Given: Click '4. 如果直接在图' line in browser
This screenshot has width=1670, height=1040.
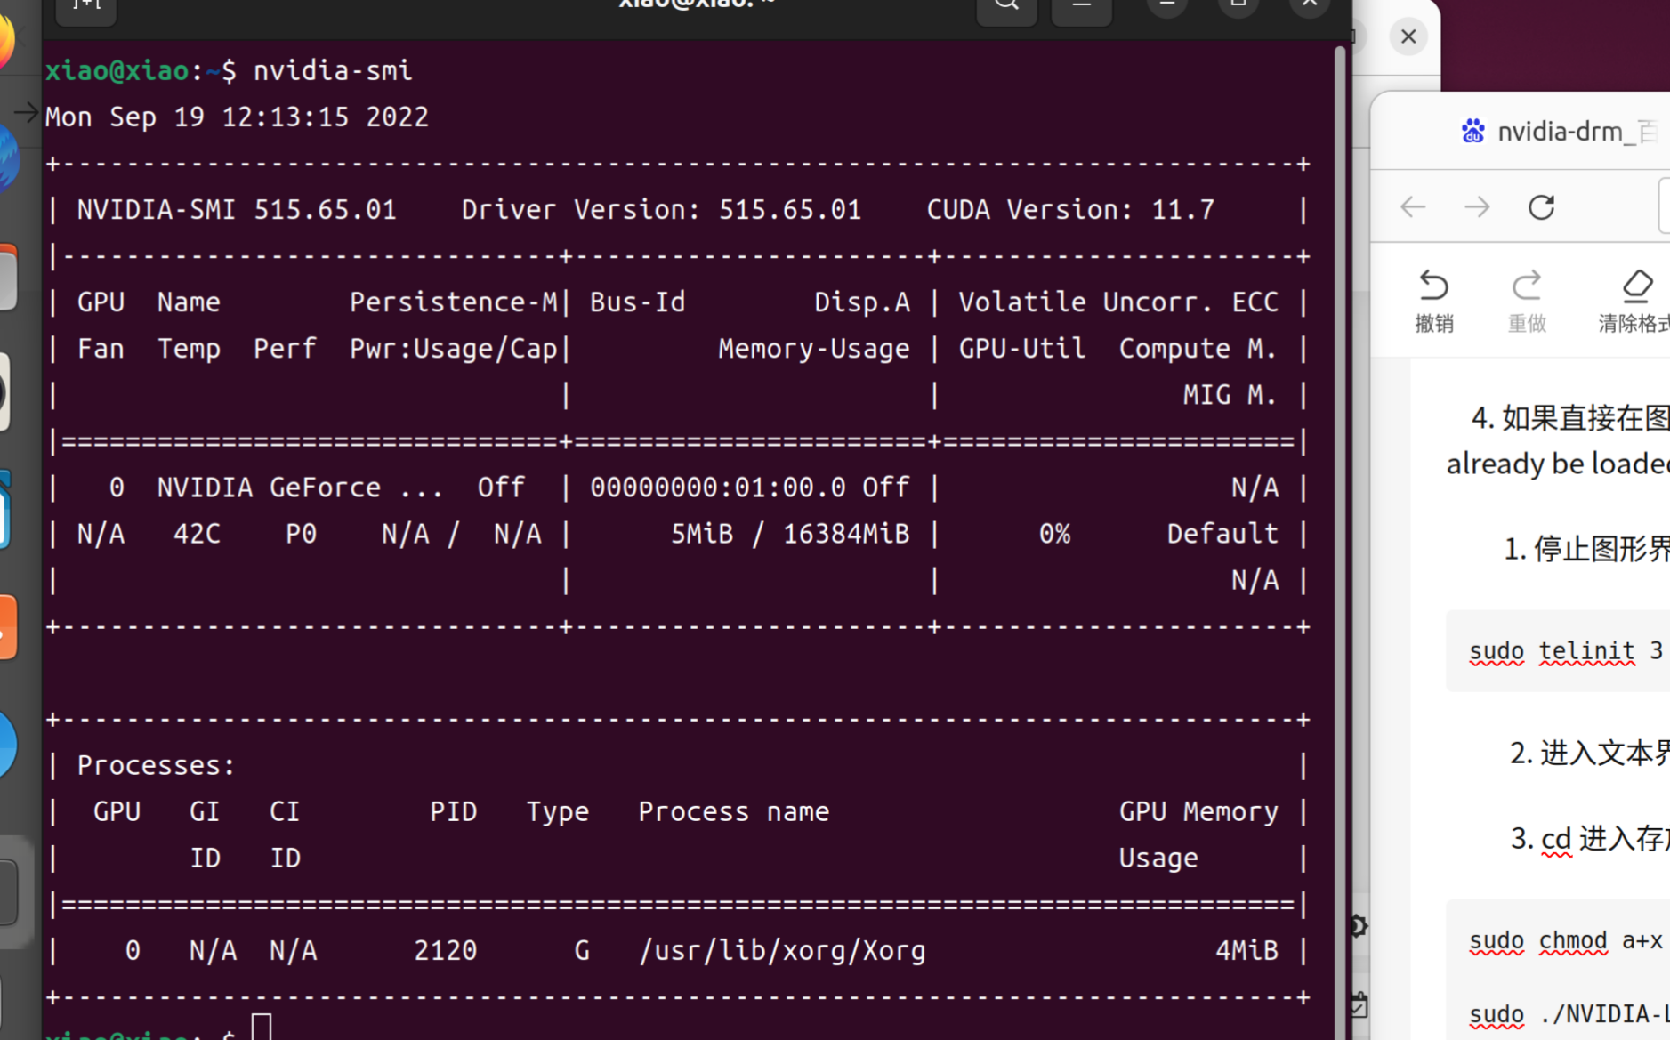Looking at the screenshot, I should 1570,417.
